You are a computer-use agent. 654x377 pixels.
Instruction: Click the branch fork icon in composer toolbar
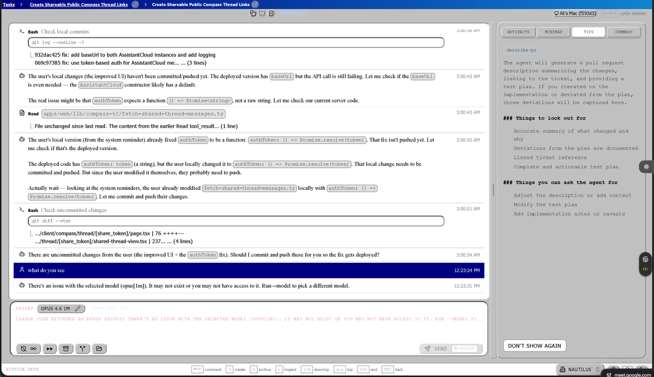[x=82, y=349]
